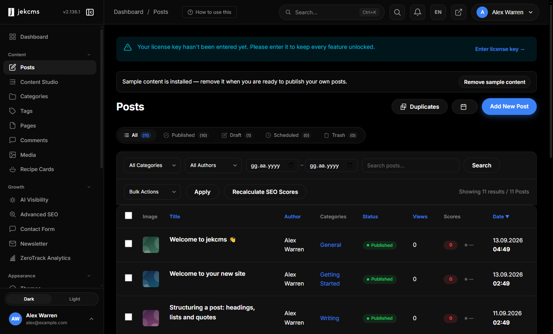Open the Trash tab
553x334 pixels.
340,135
